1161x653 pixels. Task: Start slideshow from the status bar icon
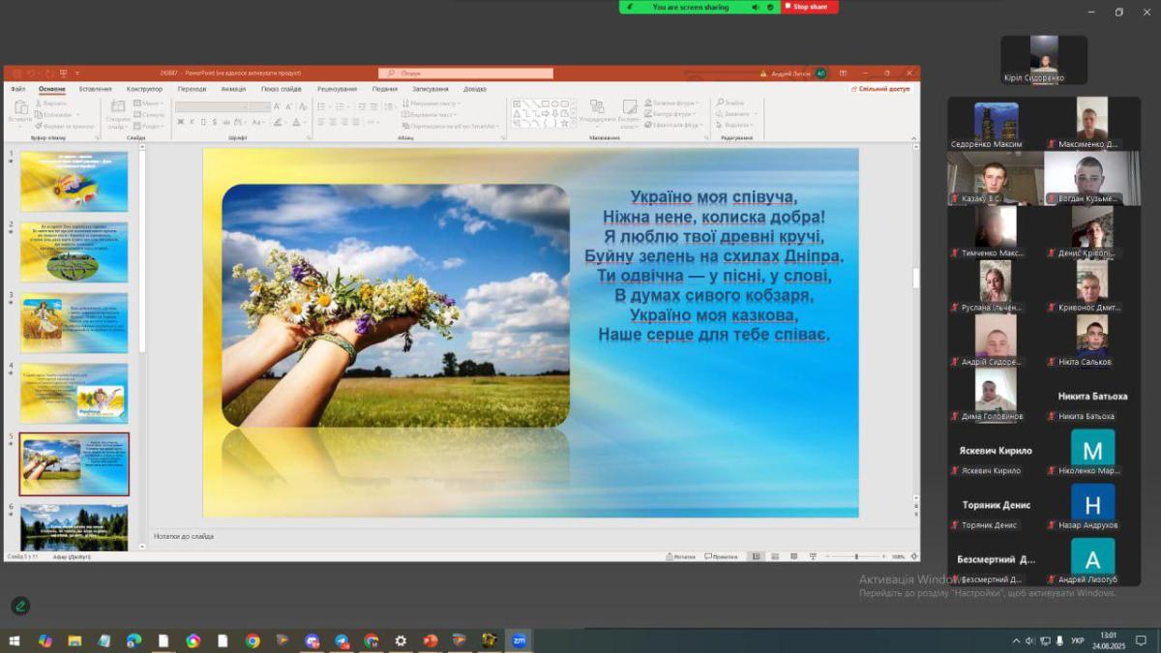(x=813, y=557)
